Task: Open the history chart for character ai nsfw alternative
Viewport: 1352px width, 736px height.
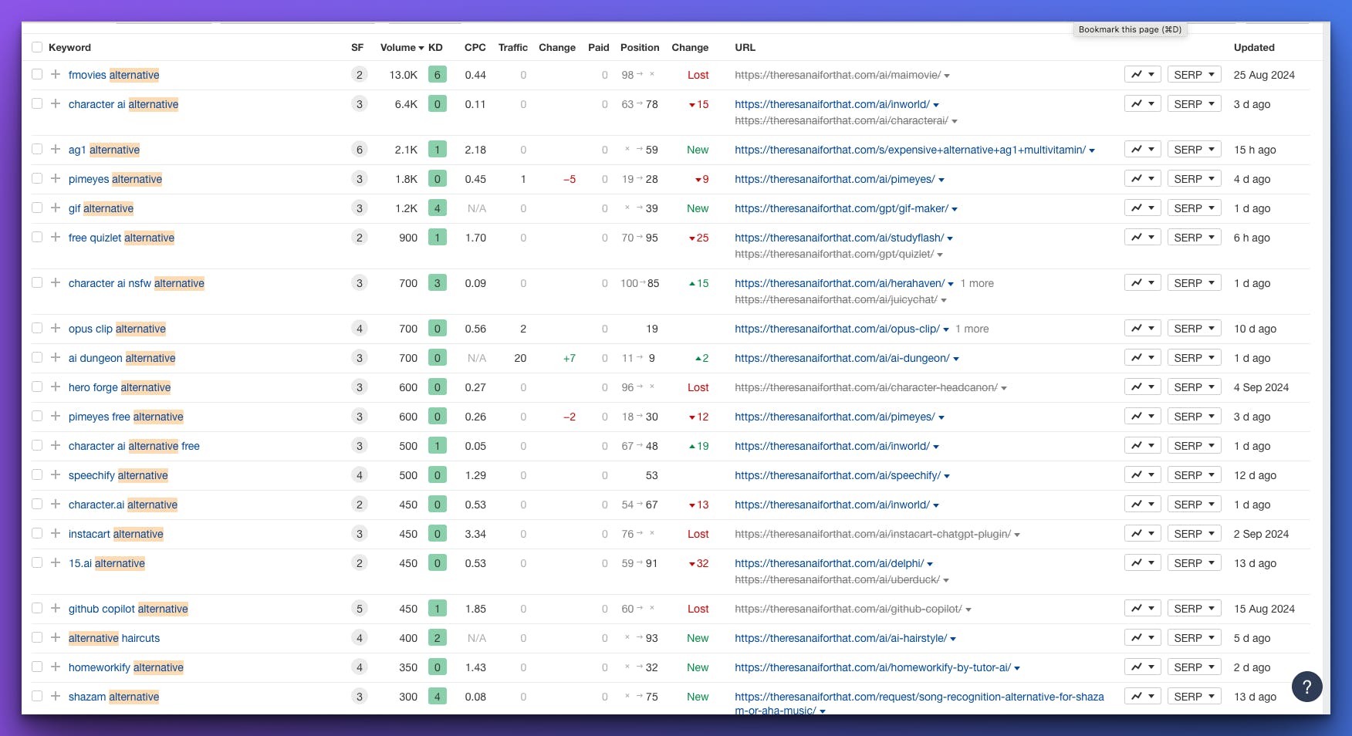Action: coord(1142,283)
